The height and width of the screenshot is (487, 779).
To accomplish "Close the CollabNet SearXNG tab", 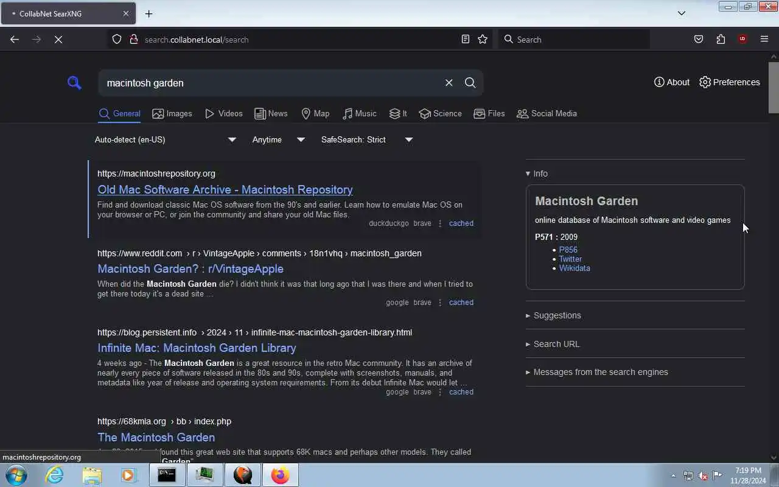I will pos(126,13).
